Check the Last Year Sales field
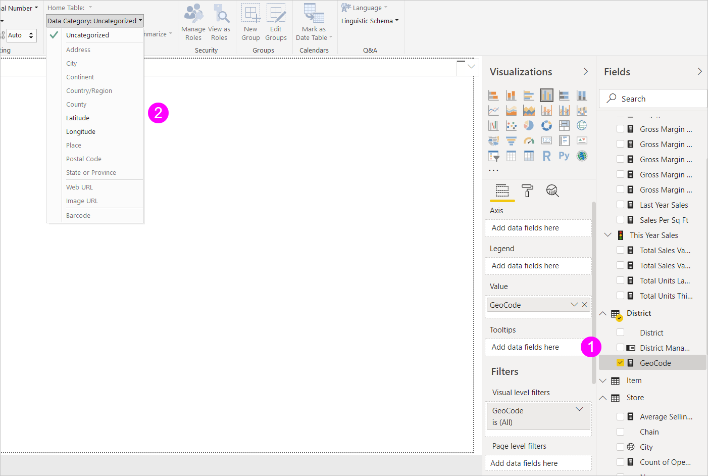The image size is (708, 476). 620,205
